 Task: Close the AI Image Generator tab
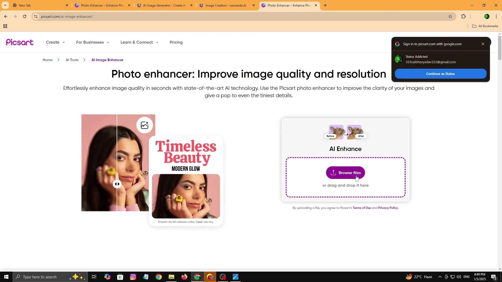(x=191, y=5)
